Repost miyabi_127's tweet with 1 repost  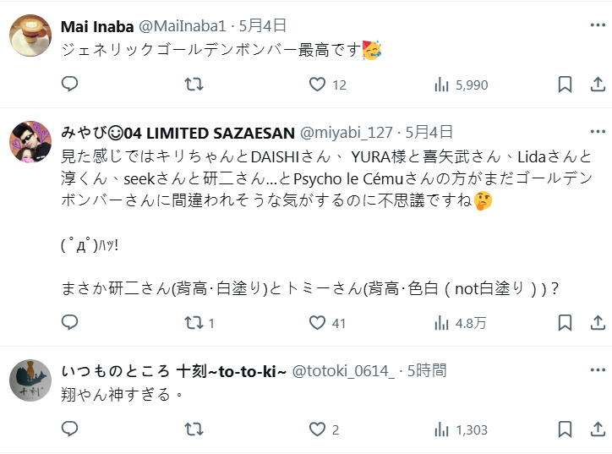click(x=194, y=322)
